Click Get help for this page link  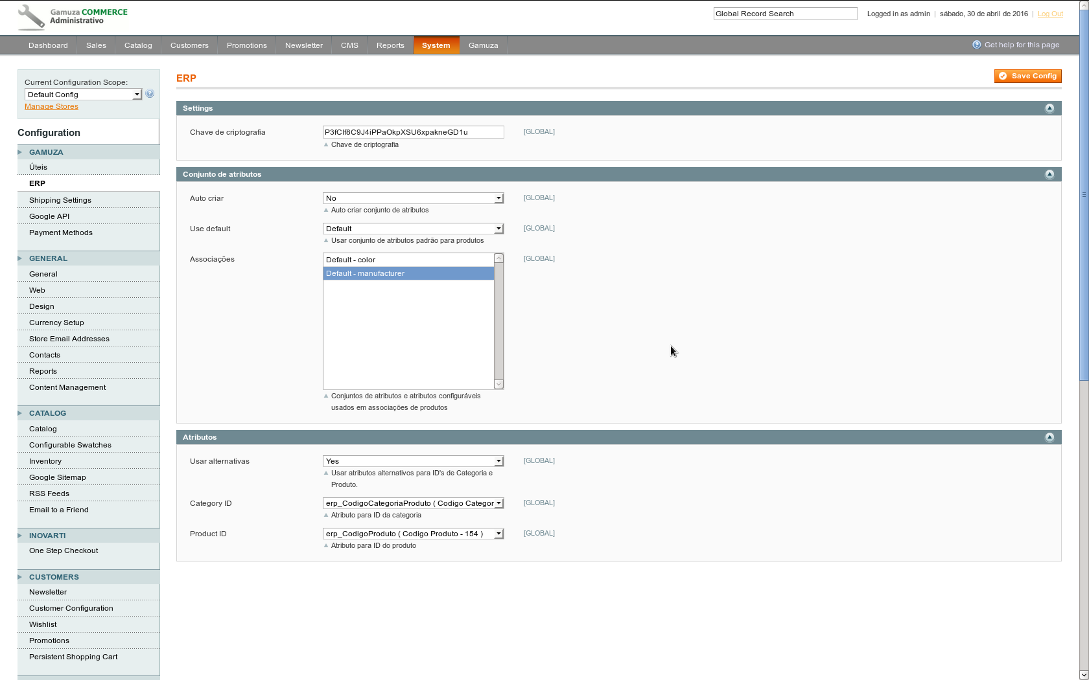pyautogui.click(x=1022, y=45)
